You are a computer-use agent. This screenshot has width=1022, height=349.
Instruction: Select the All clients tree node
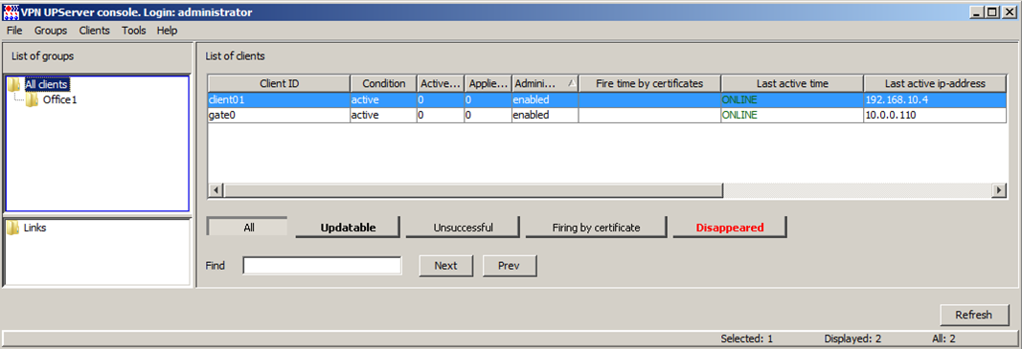(x=46, y=84)
